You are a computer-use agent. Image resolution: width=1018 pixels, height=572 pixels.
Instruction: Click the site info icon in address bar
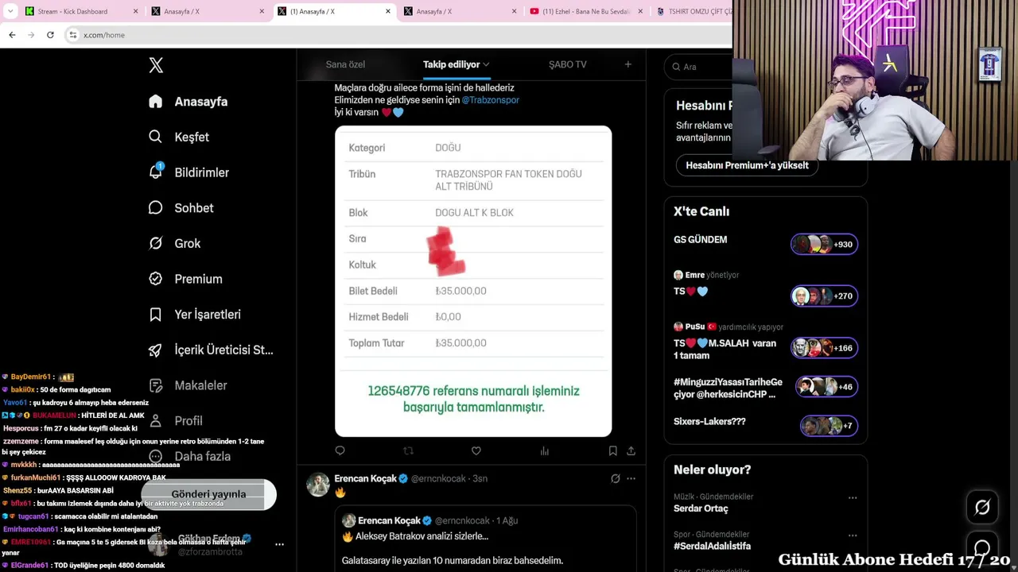click(72, 35)
